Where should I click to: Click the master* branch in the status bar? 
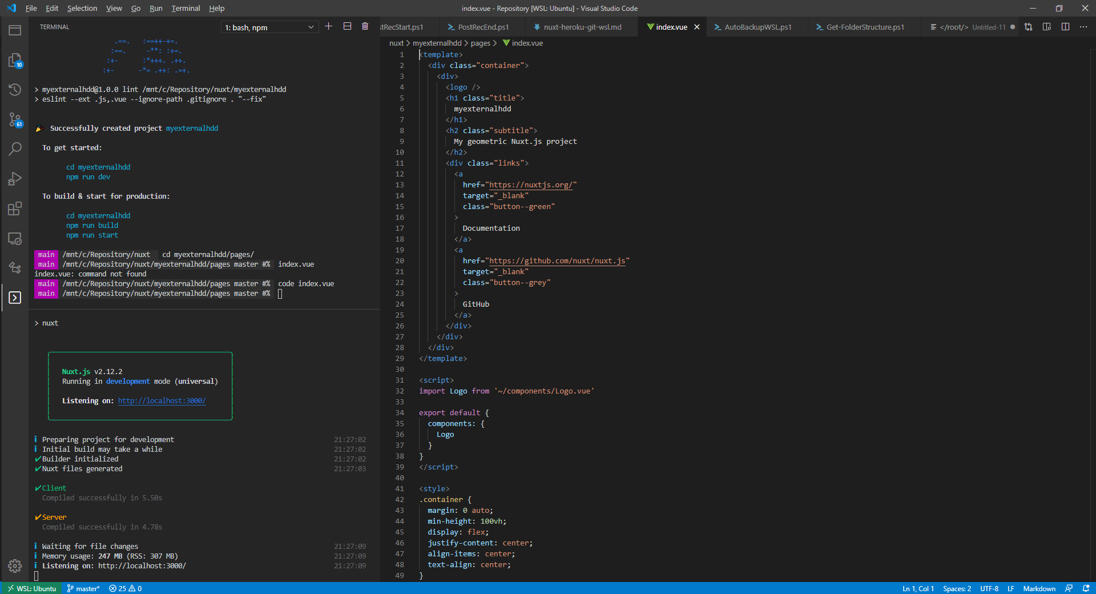coord(83,588)
